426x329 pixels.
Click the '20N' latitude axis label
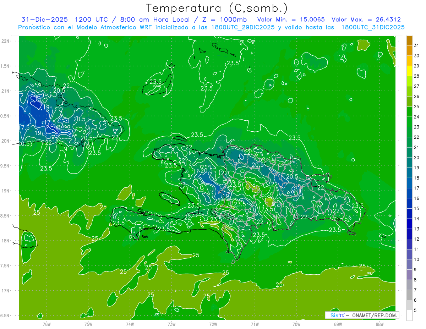(6, 141)
